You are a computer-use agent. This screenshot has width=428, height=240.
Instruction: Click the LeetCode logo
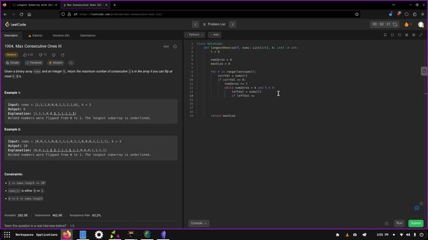[x=15, y=25]
